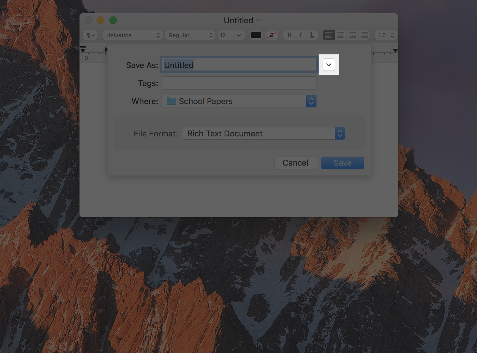Open the Untitled window title dropdown chevron

[258, 20]
